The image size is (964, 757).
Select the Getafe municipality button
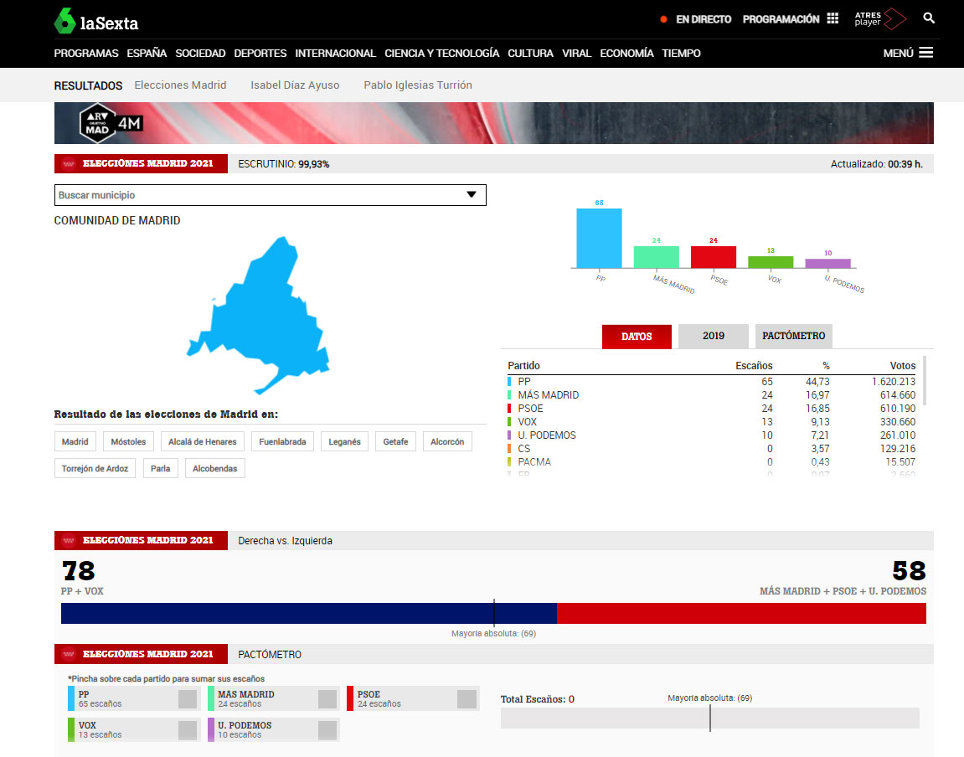pyautogui.click(x=395, y=442)
